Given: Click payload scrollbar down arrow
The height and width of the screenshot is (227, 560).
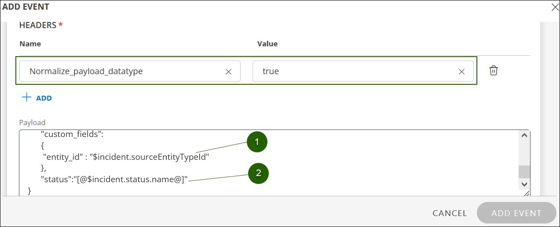Looking at the screenshot, I should 524,184.
